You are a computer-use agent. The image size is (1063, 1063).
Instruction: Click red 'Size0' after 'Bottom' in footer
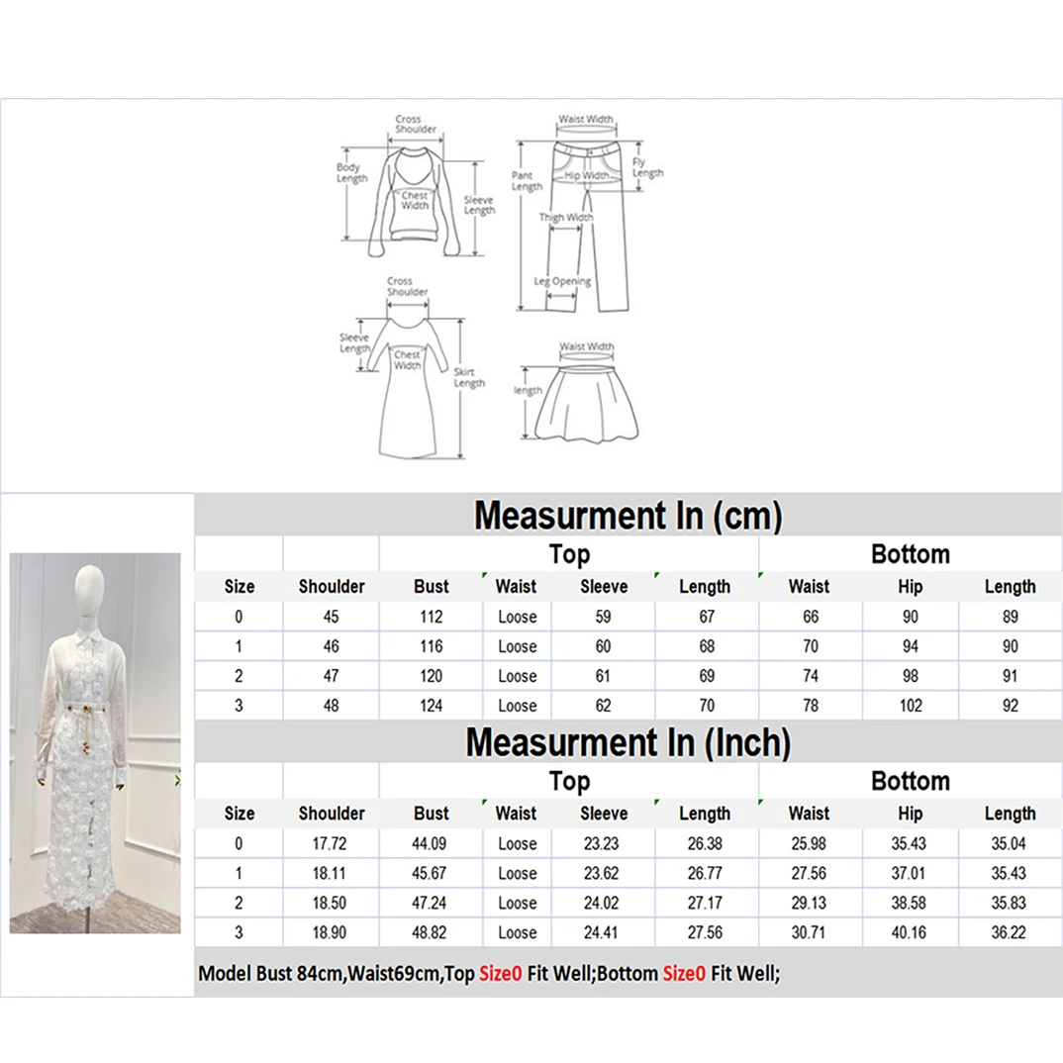point(684,974)
